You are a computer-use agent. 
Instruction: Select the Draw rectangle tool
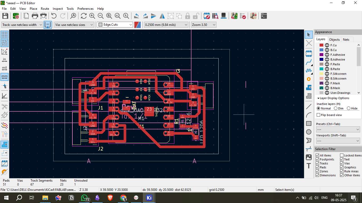[309, 123]
